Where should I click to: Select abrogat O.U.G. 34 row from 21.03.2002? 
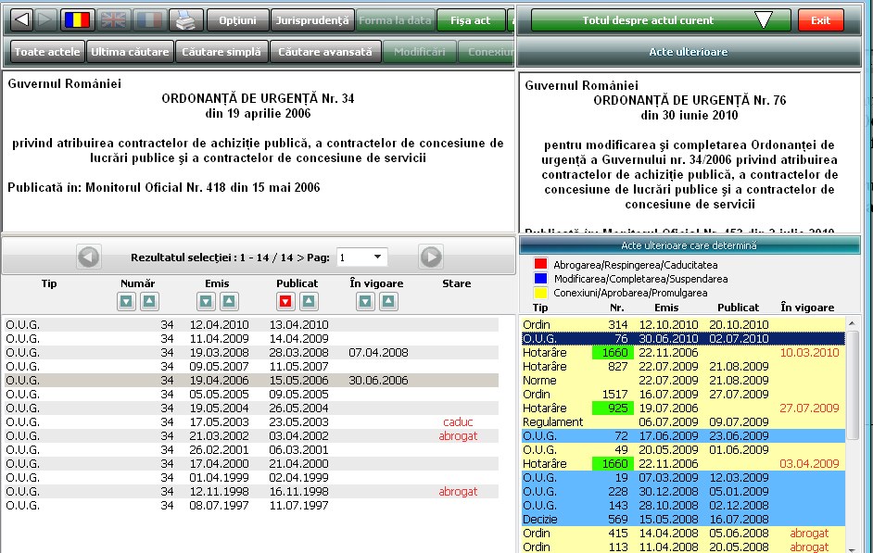click(x=252, y=435)
